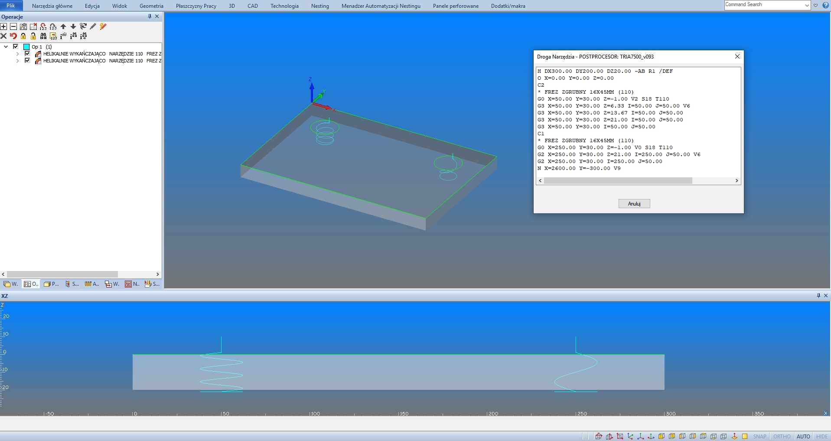831x441 pixels.
Task: Collapse the Op 1 tree node
Action: pos(6,46)
